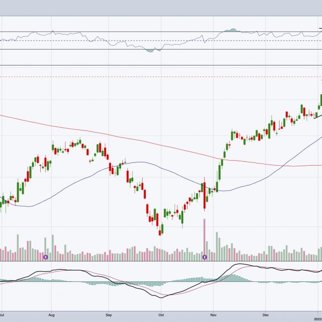Select the blue moving average curve near September
Screen dimensions: 322x322
tap(108, 168)
